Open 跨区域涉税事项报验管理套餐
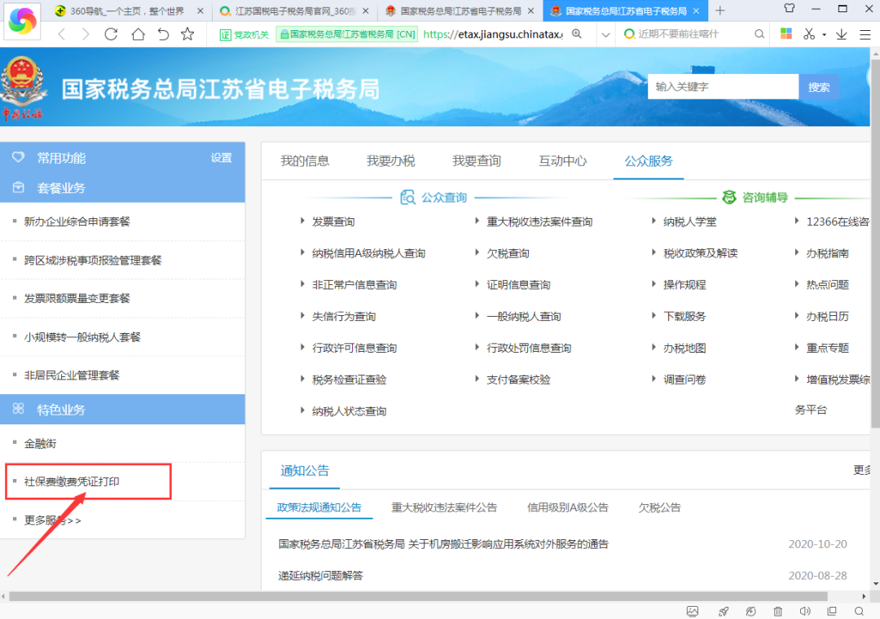 93,261
